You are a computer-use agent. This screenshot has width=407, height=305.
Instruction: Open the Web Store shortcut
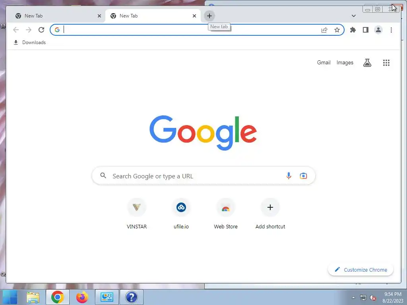coord(226,214)
